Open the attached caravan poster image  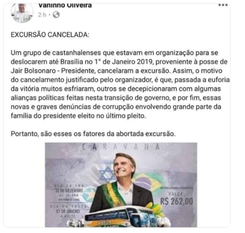(121, 185)
